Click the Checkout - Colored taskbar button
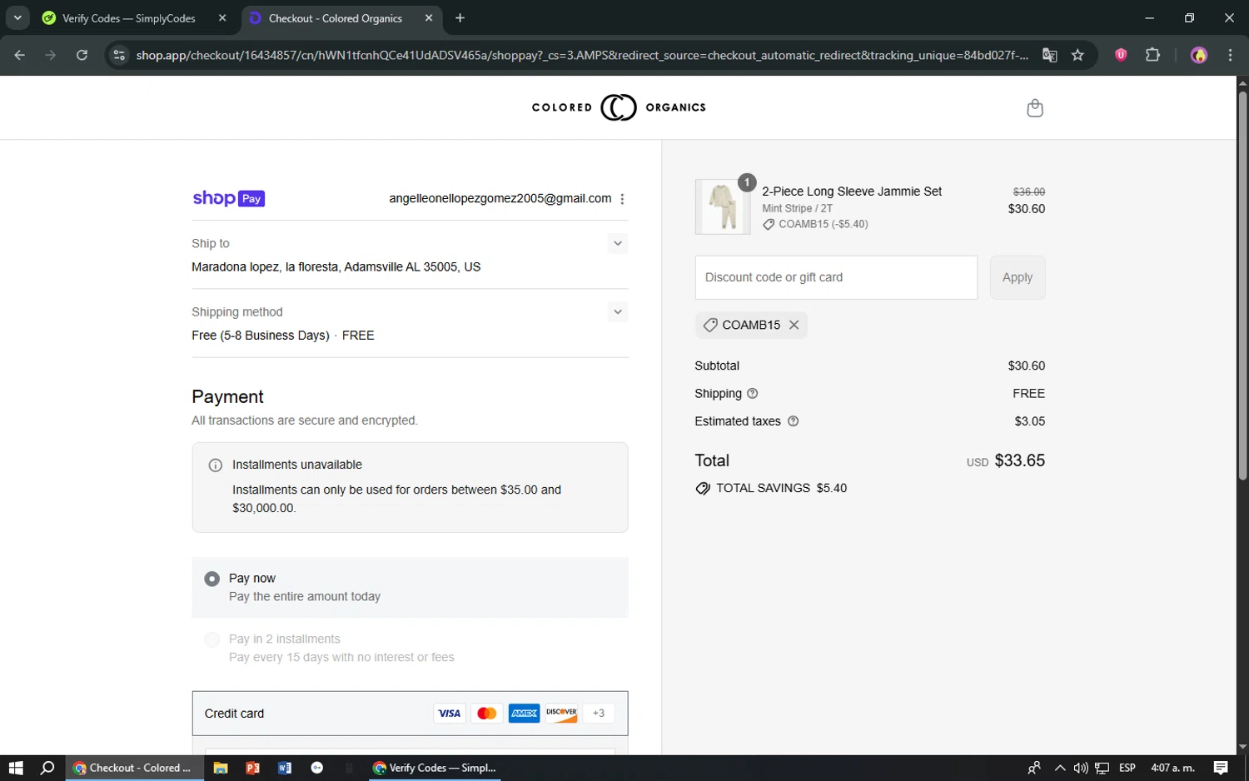This screenshot has width=1249, height=781. point(133,768)
